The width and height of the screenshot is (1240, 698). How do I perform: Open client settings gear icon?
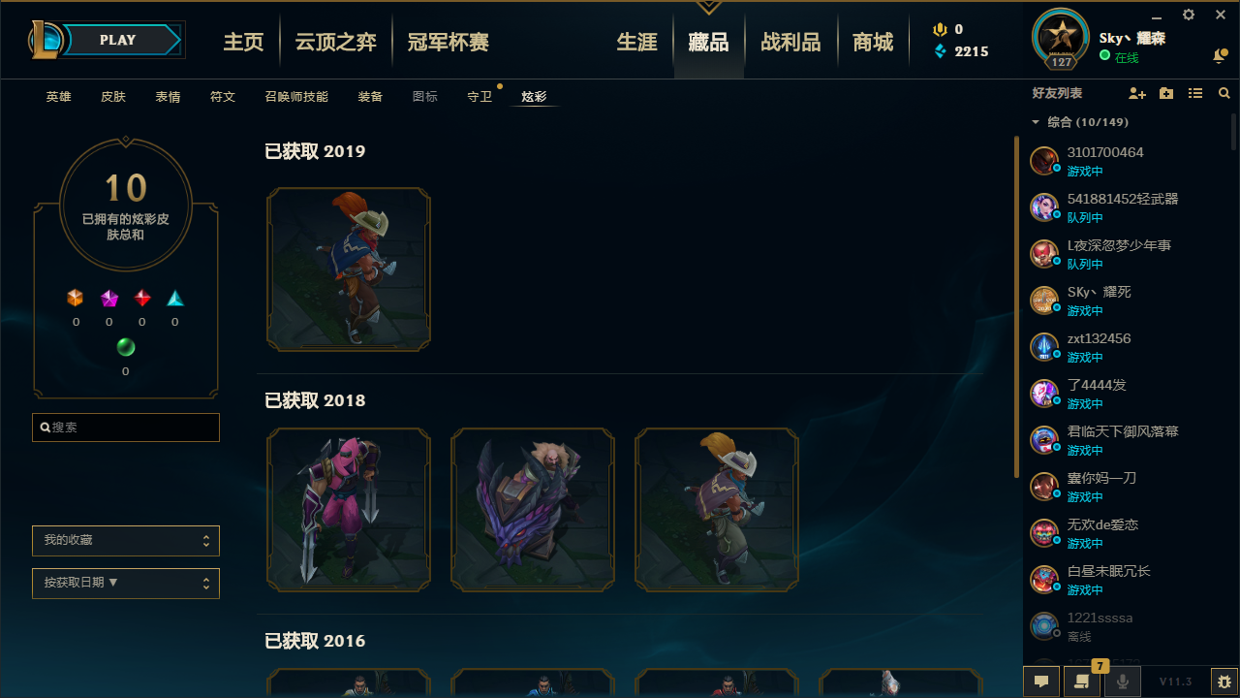(x=1189, y=15)
